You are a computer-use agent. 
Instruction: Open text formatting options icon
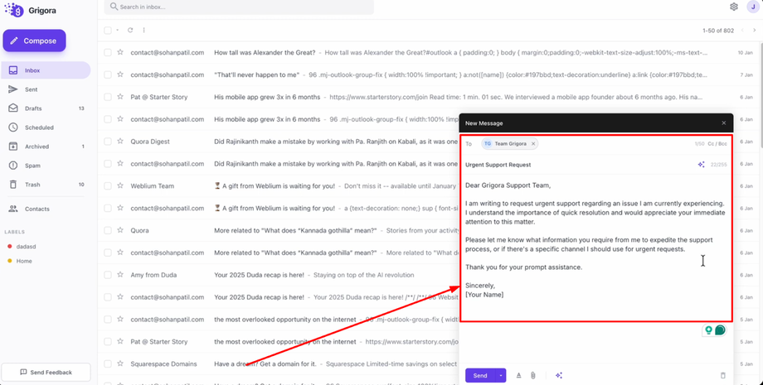pos(518,375)
